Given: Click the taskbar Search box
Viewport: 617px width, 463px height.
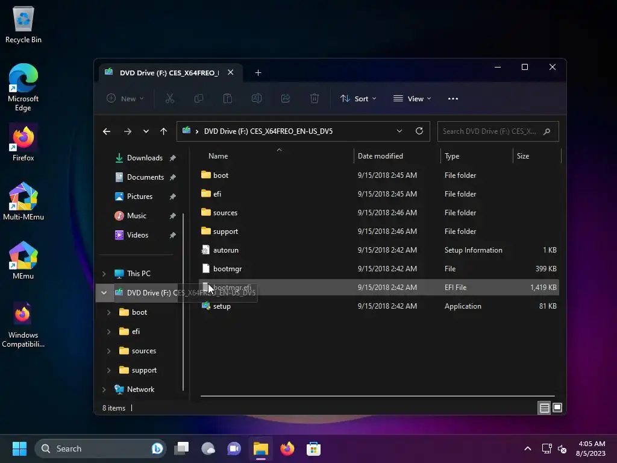Looking at the screenshot, I should 101,449.
